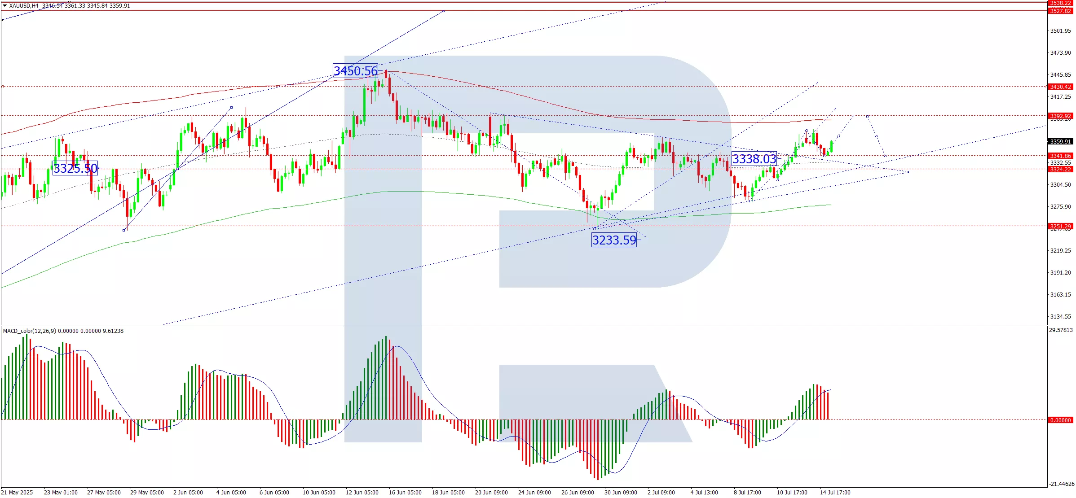Select the 12 Jun 05:00 time label
The width and height of the screenshot is (1076, 498).
click(362, 493)
